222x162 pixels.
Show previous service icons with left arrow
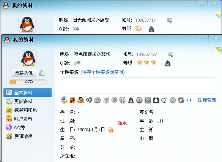coord(187,100)
